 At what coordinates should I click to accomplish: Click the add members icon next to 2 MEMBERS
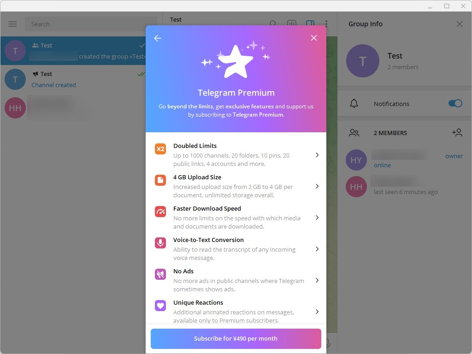[457, 133]
